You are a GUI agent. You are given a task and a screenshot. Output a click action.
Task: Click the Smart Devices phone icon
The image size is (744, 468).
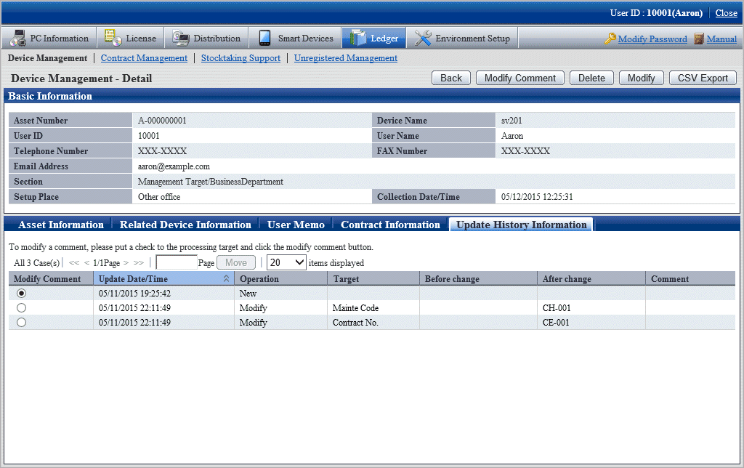pos(264,39)
